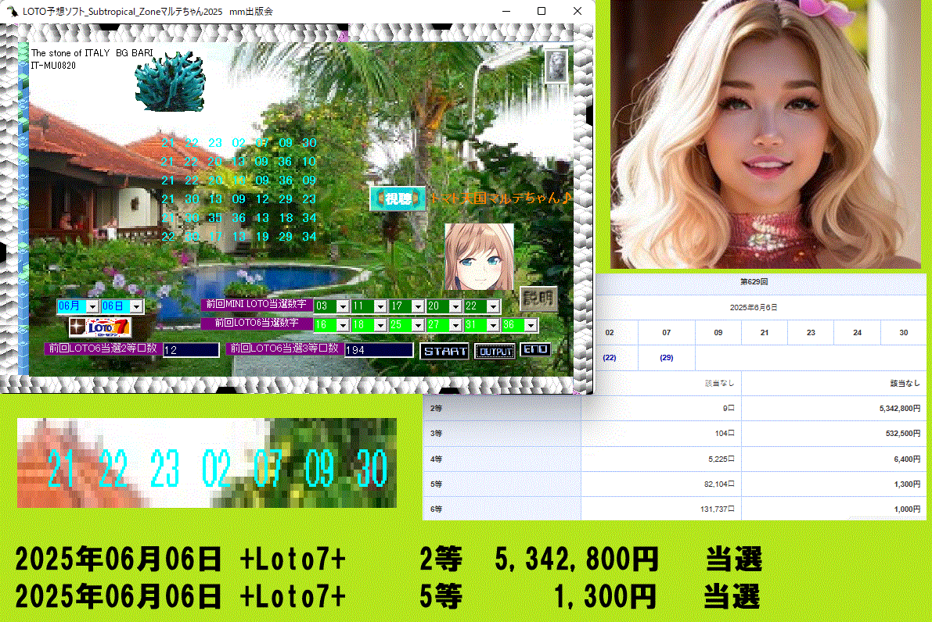The image size is (932, 622).
Task: Click the 前回MINI LOTO当選数字 label
Action: (x=256, y=305)
